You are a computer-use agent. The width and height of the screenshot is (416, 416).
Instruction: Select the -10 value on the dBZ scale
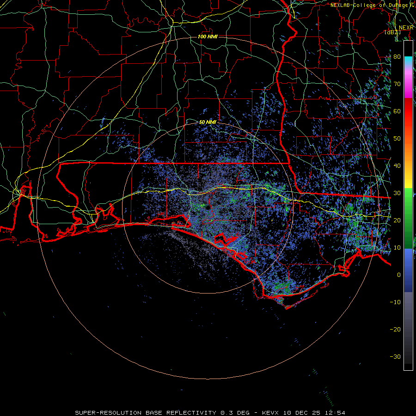click(395, 302)
